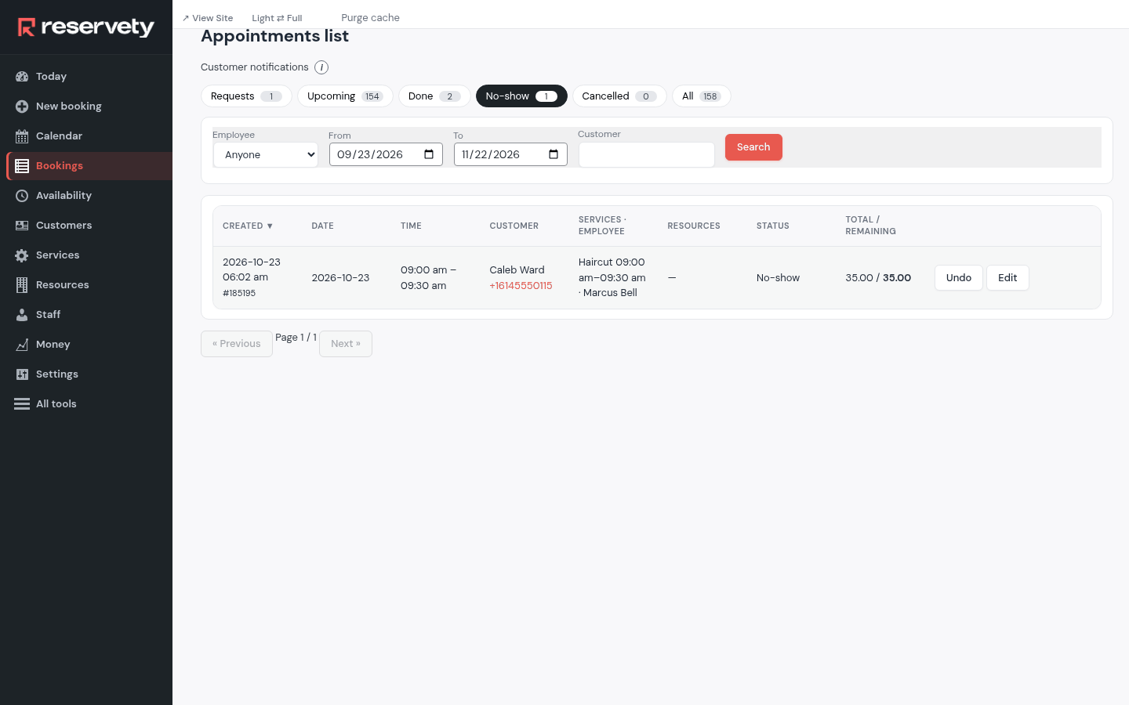This screenshot has height=705, width=1129.
Task: Go to the Next page
Action: [346, 344]
